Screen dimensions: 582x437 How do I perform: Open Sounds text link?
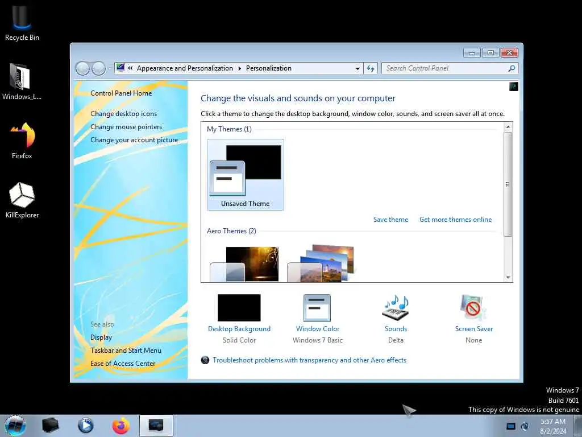[x=396, y=329]
